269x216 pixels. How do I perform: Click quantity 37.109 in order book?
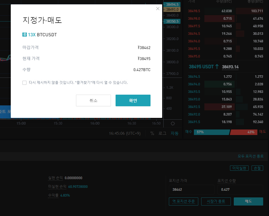pos(226,107)
